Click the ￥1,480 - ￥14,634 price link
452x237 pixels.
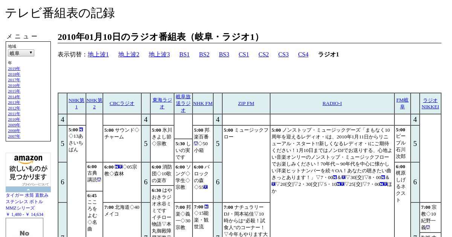click(24, 214)
